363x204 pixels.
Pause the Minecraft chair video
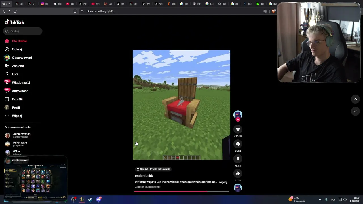click(181, 105)
